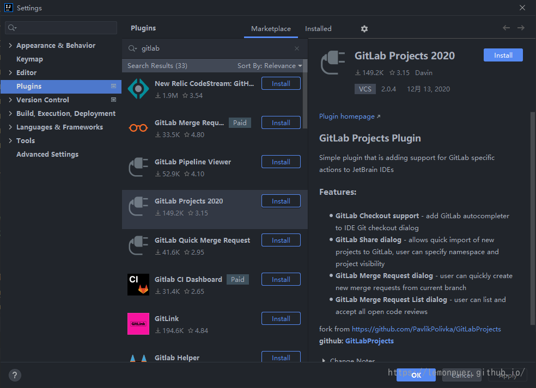Select the GitLink plugin entry name
This screenshot has height=388, width=536.
[167, 319]
